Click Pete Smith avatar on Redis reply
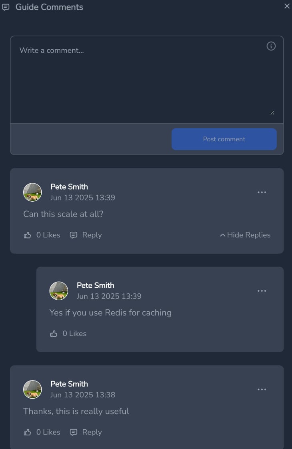 coord(59,291)
